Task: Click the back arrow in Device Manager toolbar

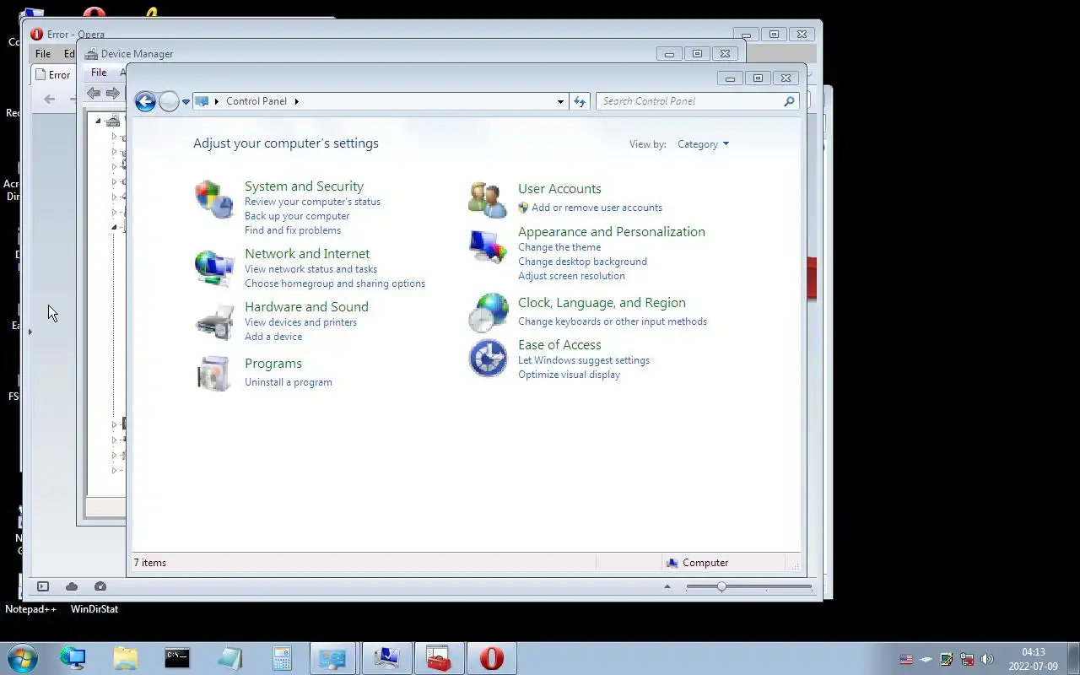Action: click(94, 93)
